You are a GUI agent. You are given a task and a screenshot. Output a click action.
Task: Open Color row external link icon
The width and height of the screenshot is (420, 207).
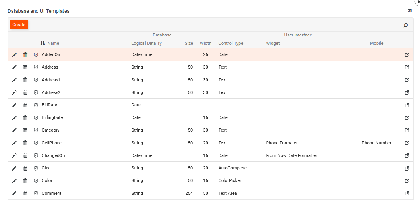pyautogui.click(x=407, y=181)
